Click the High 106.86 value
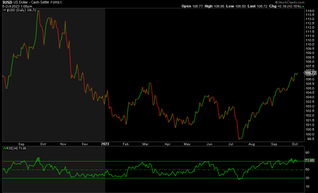The height and width of the screenshot is (193, 318). [215, 6]
